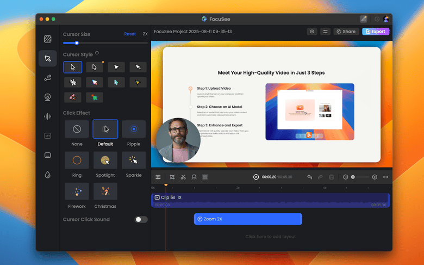Select the Clip 5s 1X video track

pyautogui.click(x=270, y=201)
